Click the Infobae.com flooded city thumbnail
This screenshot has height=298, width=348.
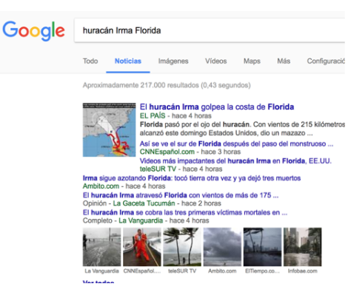(303, 247)
